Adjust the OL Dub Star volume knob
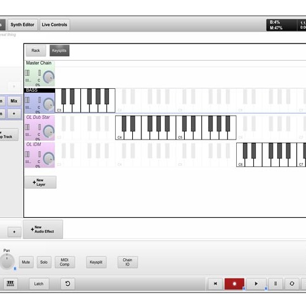306x306 pixels. [48, 131]
